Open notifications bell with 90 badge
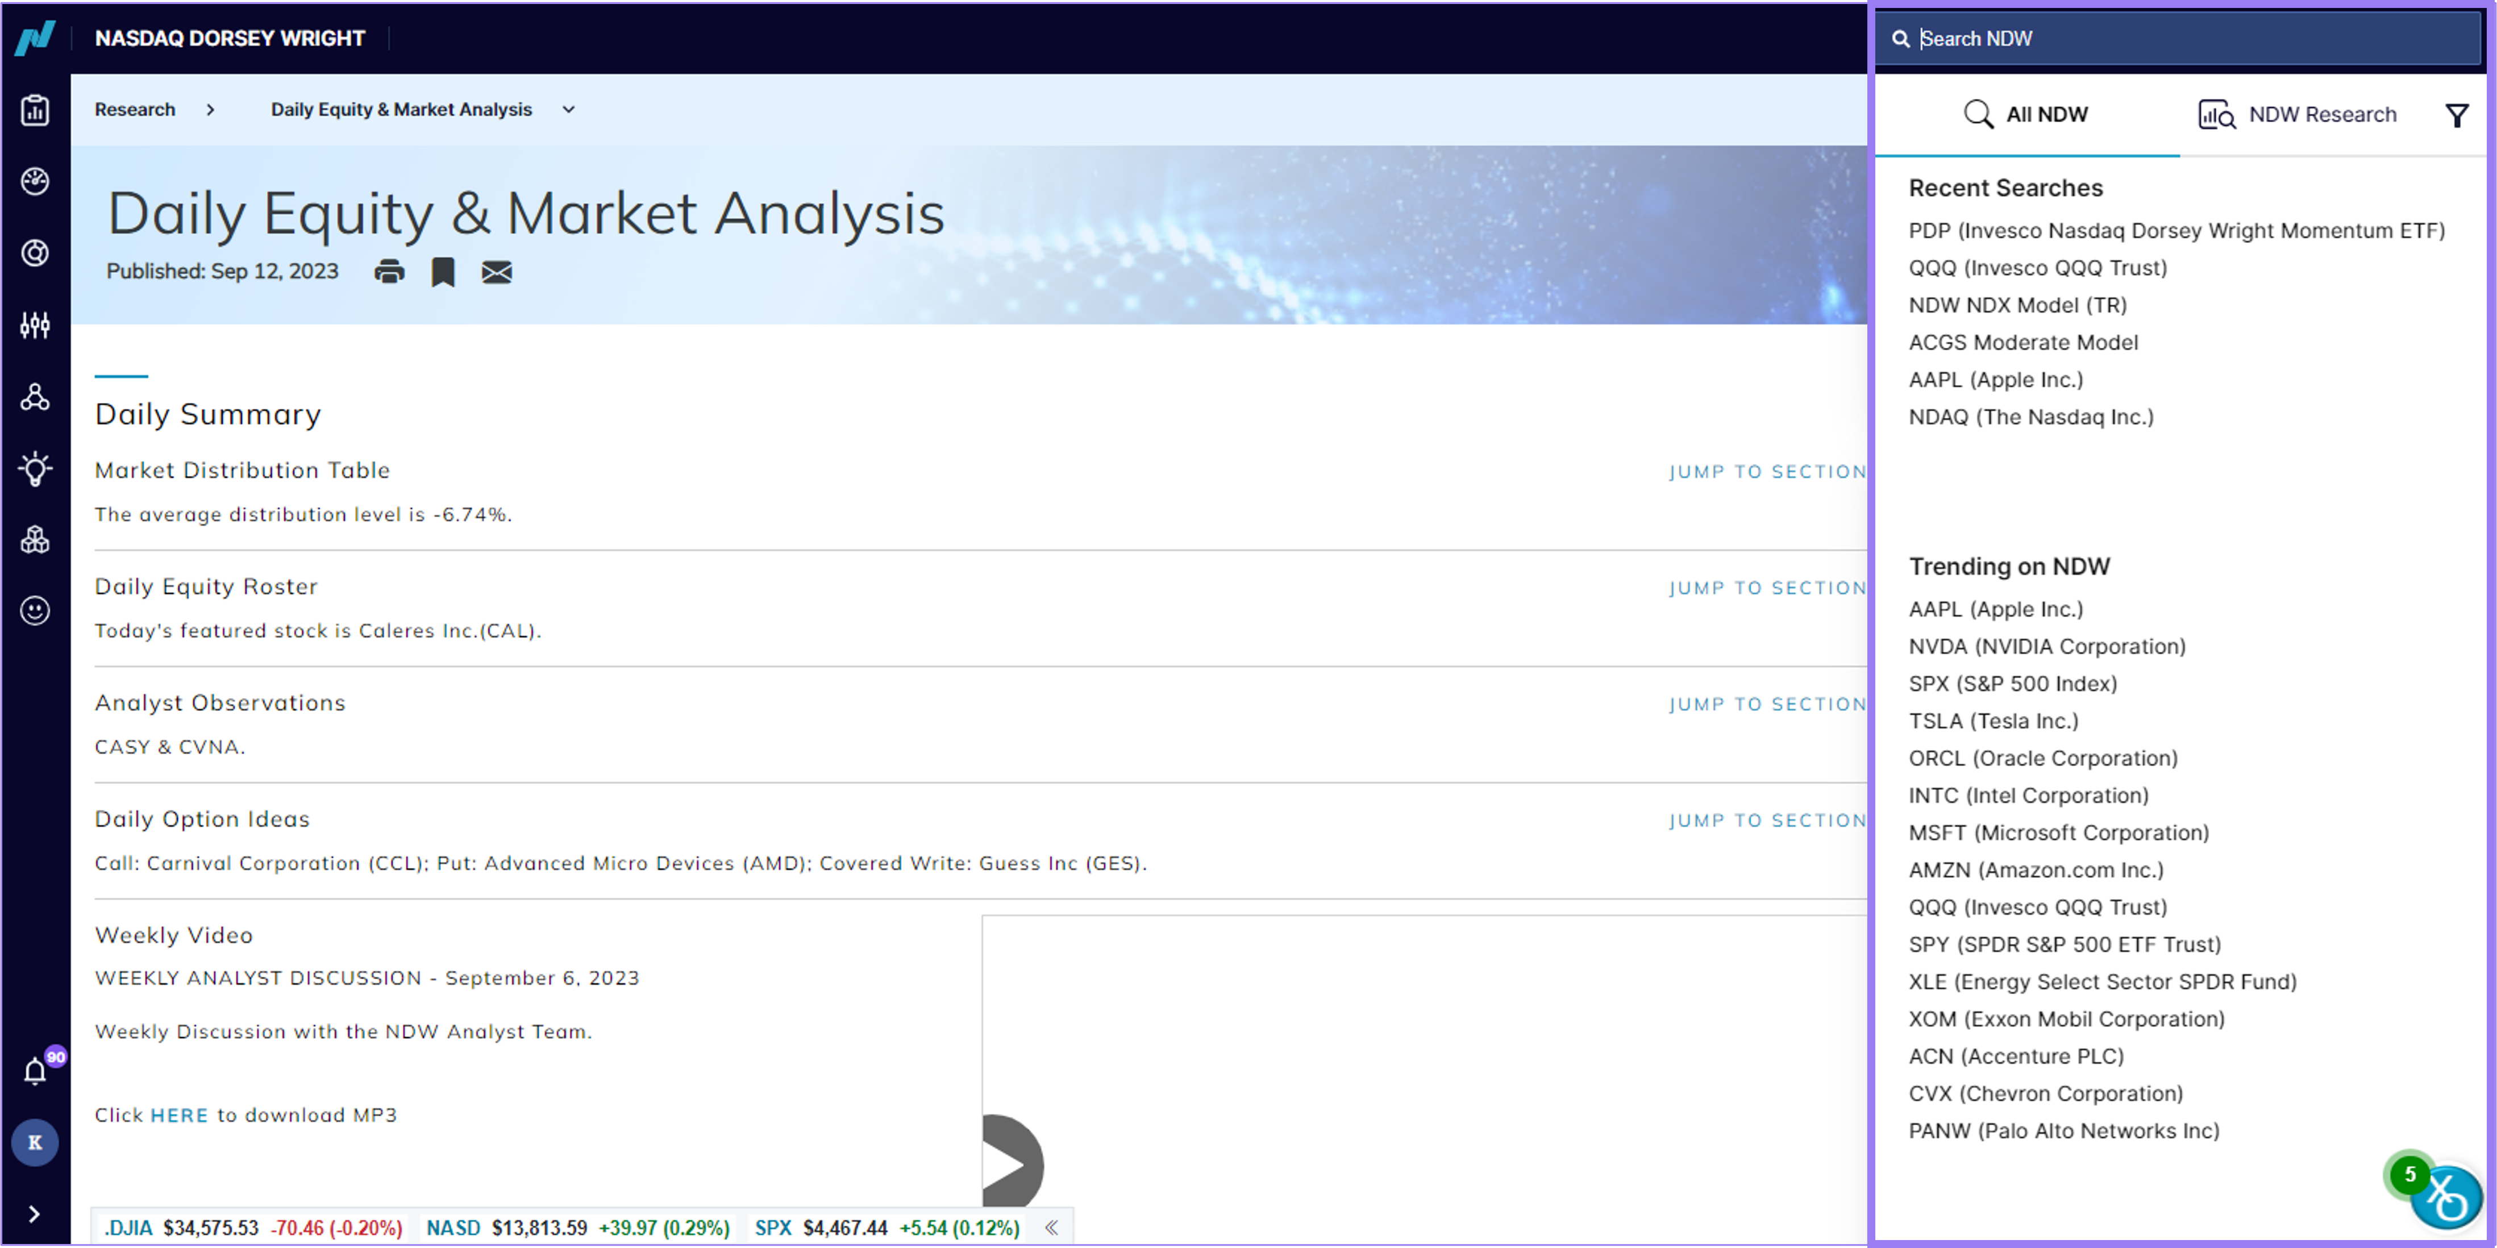 click(36, 1070)
